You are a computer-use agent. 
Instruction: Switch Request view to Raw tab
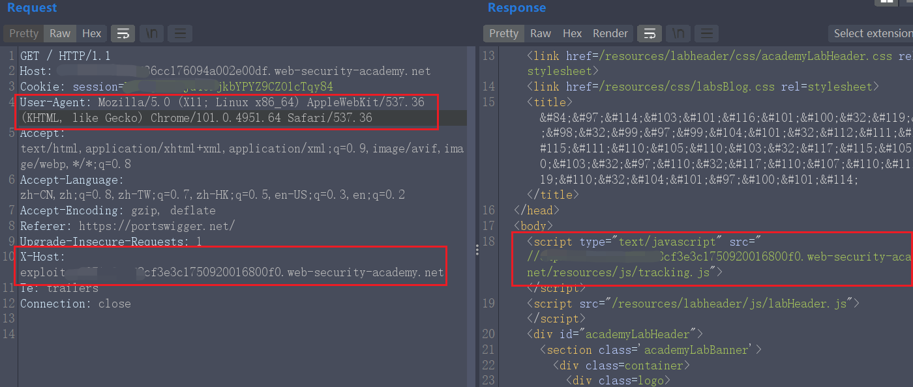point(60,33)
